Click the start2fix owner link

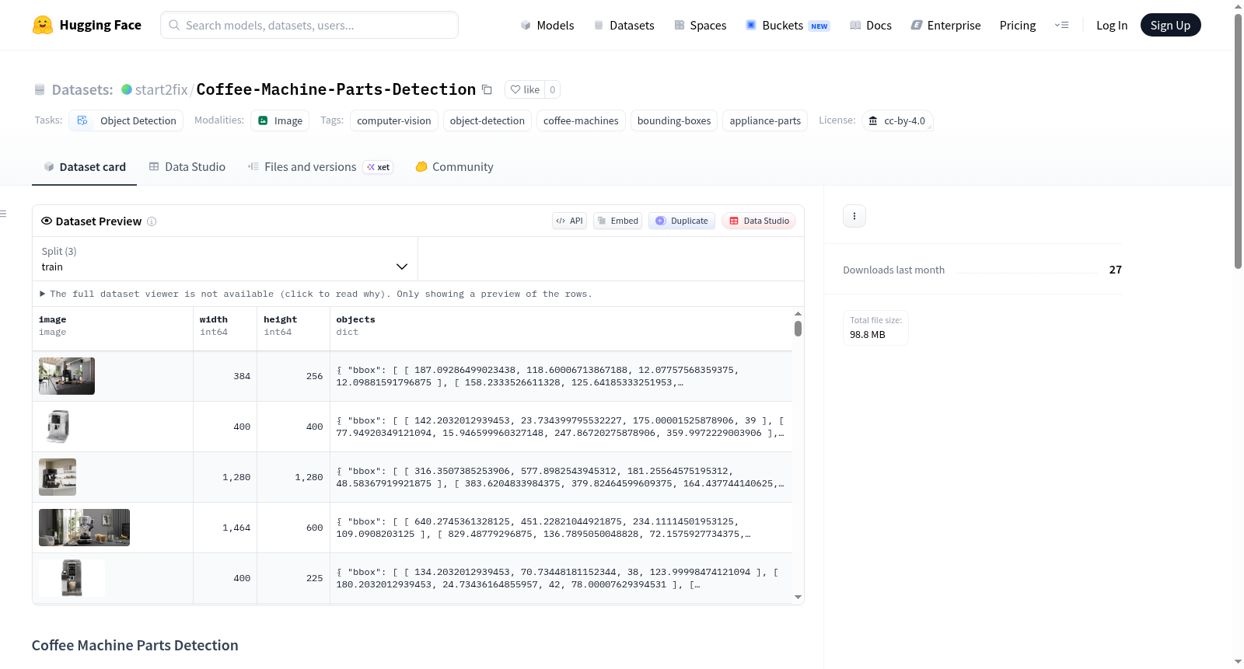click(162, 89)
